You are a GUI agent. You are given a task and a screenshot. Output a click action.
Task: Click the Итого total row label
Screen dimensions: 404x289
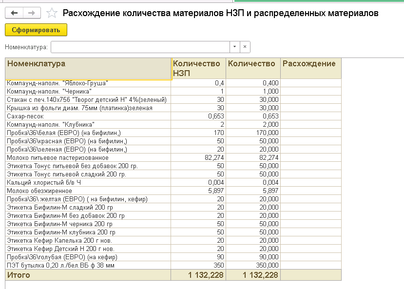tap(19, 275)
